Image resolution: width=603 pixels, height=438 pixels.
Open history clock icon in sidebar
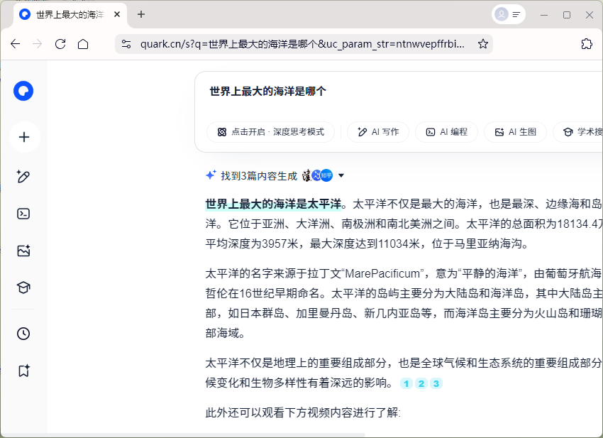[x=24, y=334]
